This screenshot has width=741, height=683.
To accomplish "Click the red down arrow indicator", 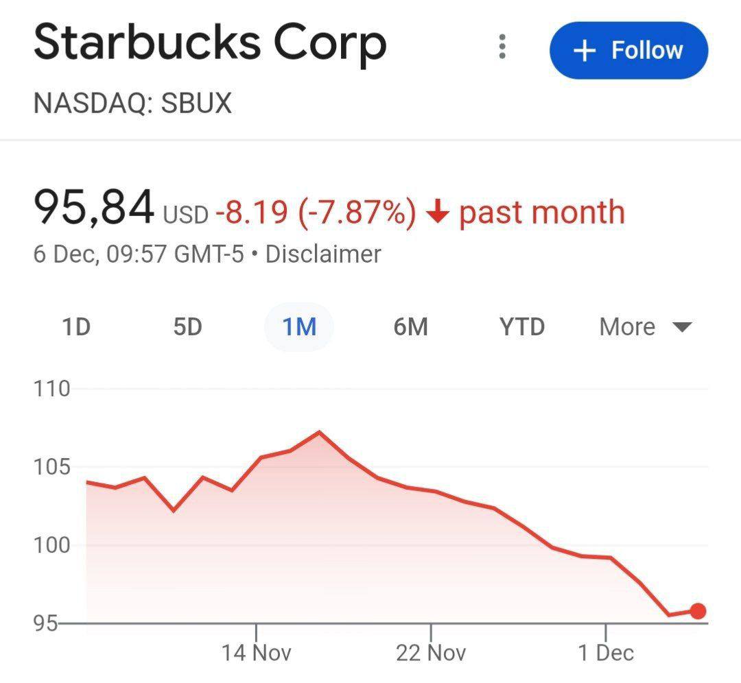I will 438,211.
